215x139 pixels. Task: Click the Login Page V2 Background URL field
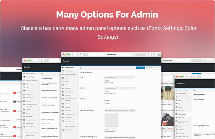pos(120,137)
